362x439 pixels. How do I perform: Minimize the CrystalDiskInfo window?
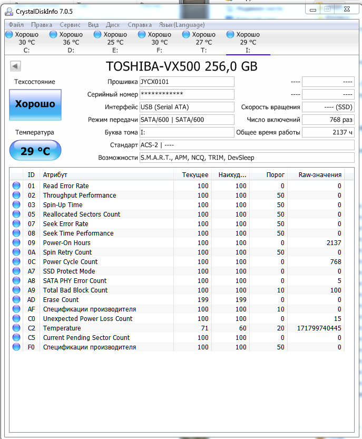coord(313,9)
